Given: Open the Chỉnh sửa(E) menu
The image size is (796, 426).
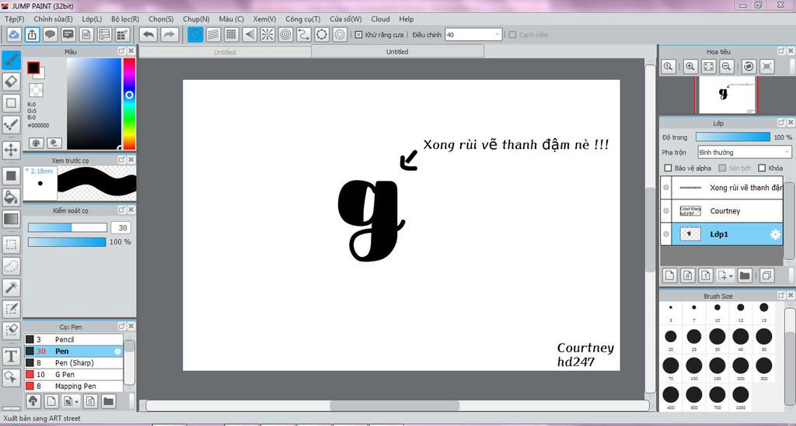Looking at the screenshot, I should [53, 19].
